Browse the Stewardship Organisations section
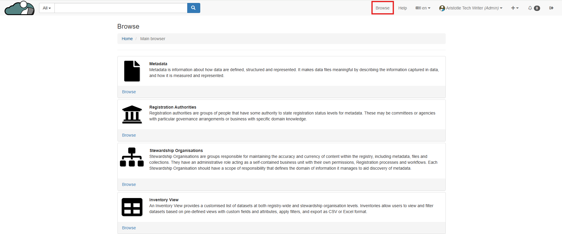Image resolution: width=562 pixels, height=234 pixels. pyautogui.click(x=129, y=184)
